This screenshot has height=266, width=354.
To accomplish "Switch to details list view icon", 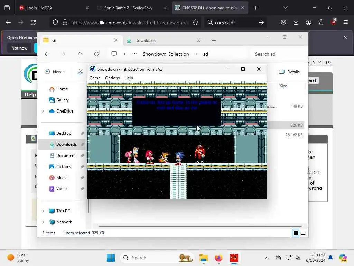I will 296,233.
